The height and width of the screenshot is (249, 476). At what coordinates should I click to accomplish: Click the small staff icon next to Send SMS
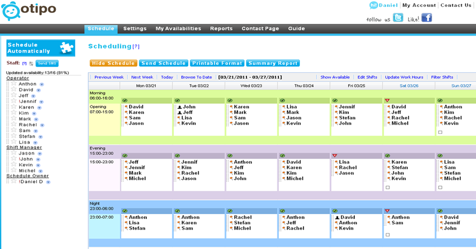click(31, 64)
